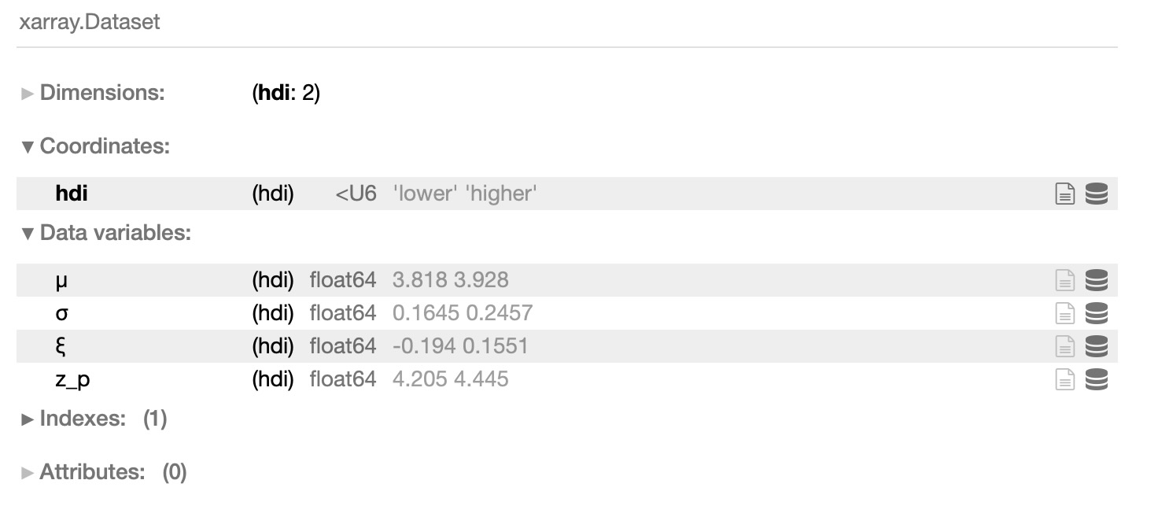Click the database icon in z_p row
Viewport: 1158px width, 528px height.
coord(1096,379)
